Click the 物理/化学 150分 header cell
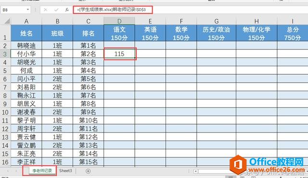308x178 pixels. pyautogui.click(x=257, y=33)
